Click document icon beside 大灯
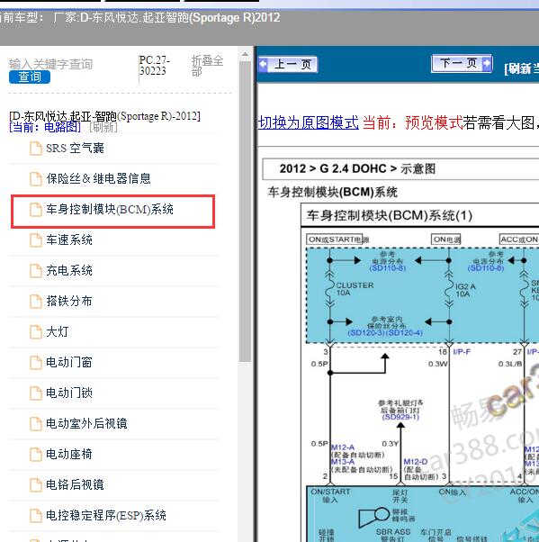 (36, 332)
